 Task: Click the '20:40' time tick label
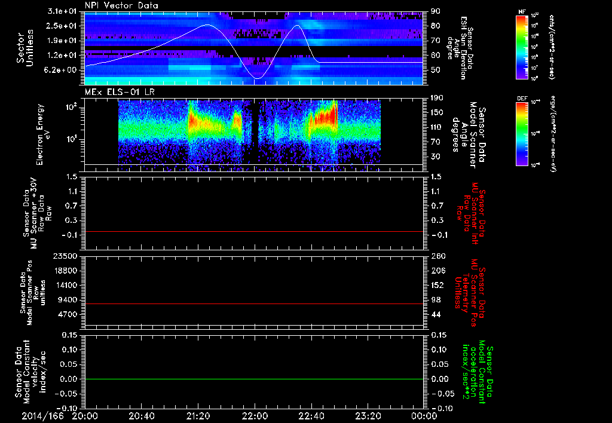142,416
